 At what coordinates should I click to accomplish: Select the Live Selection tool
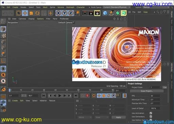pyautogui.click(x=19, y=13)
